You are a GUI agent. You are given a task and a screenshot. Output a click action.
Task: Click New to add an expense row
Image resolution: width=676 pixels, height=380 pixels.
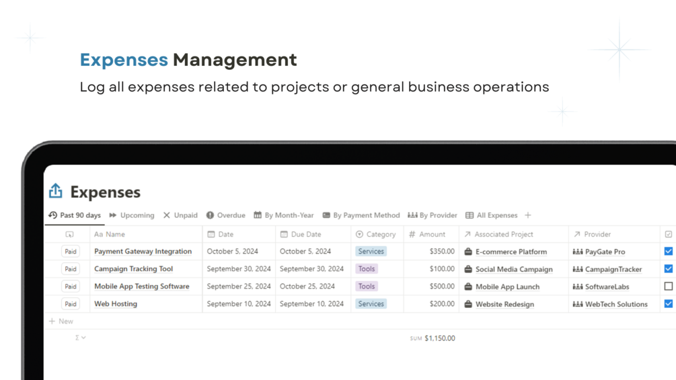click(x=61, y=321)
